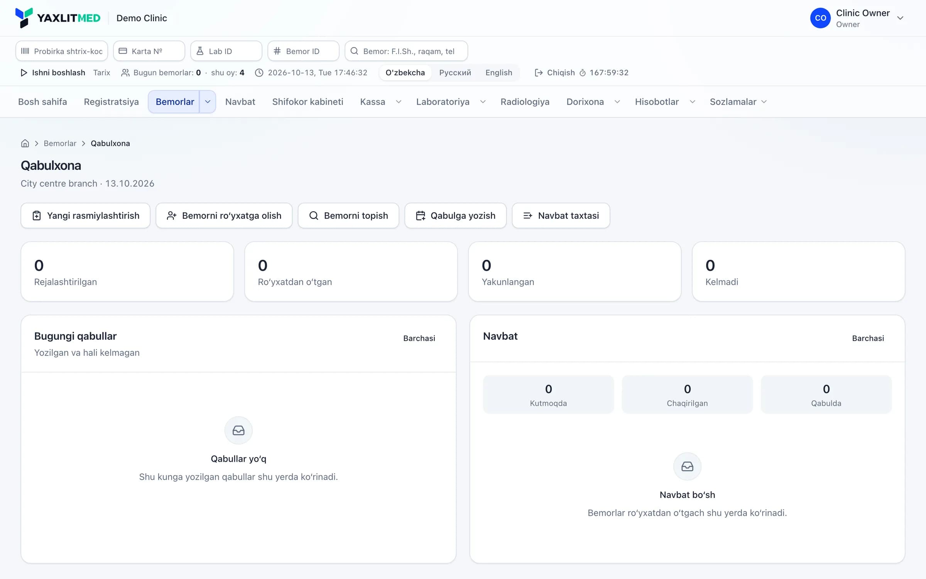Open the Clinic Owner account menu chevron
926x579 pixels.
(901, 18)
